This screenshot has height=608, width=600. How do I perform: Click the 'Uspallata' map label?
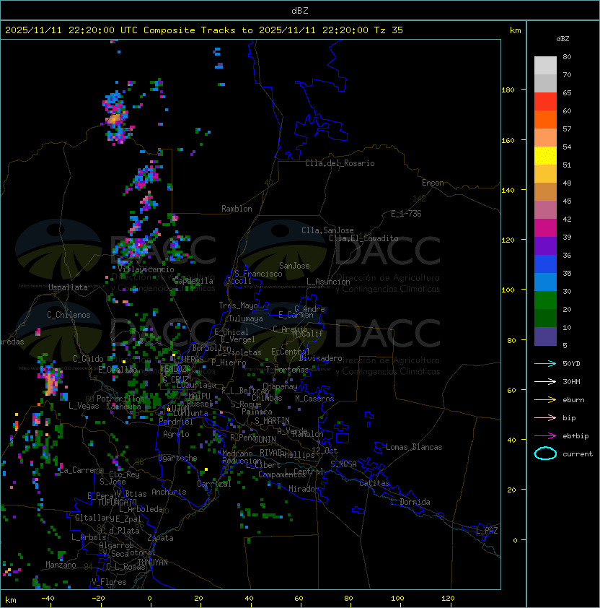[68, 287]
